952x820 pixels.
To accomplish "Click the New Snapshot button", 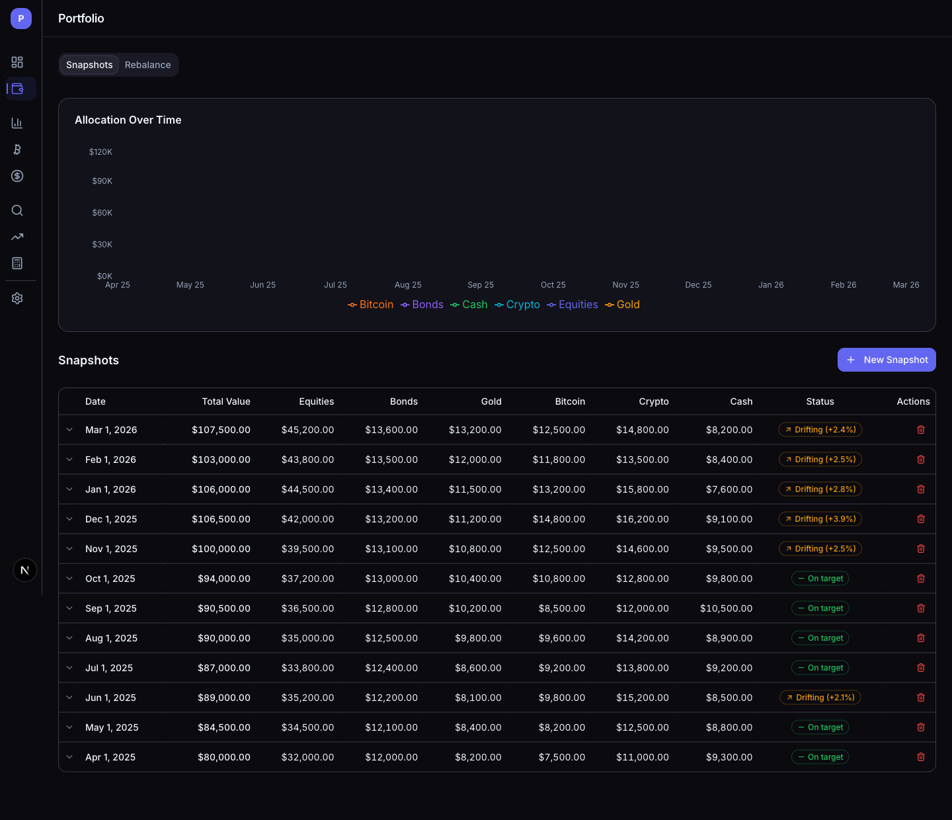I will 887,360.
